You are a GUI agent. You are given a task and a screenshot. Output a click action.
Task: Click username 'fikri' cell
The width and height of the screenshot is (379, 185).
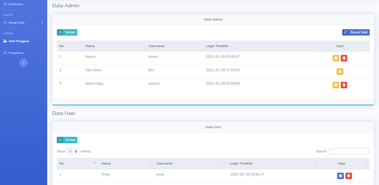[151, 70]
